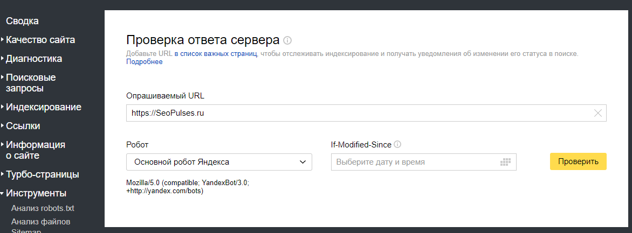Open the Информация о сайте menu item

(x=36, y=150)
